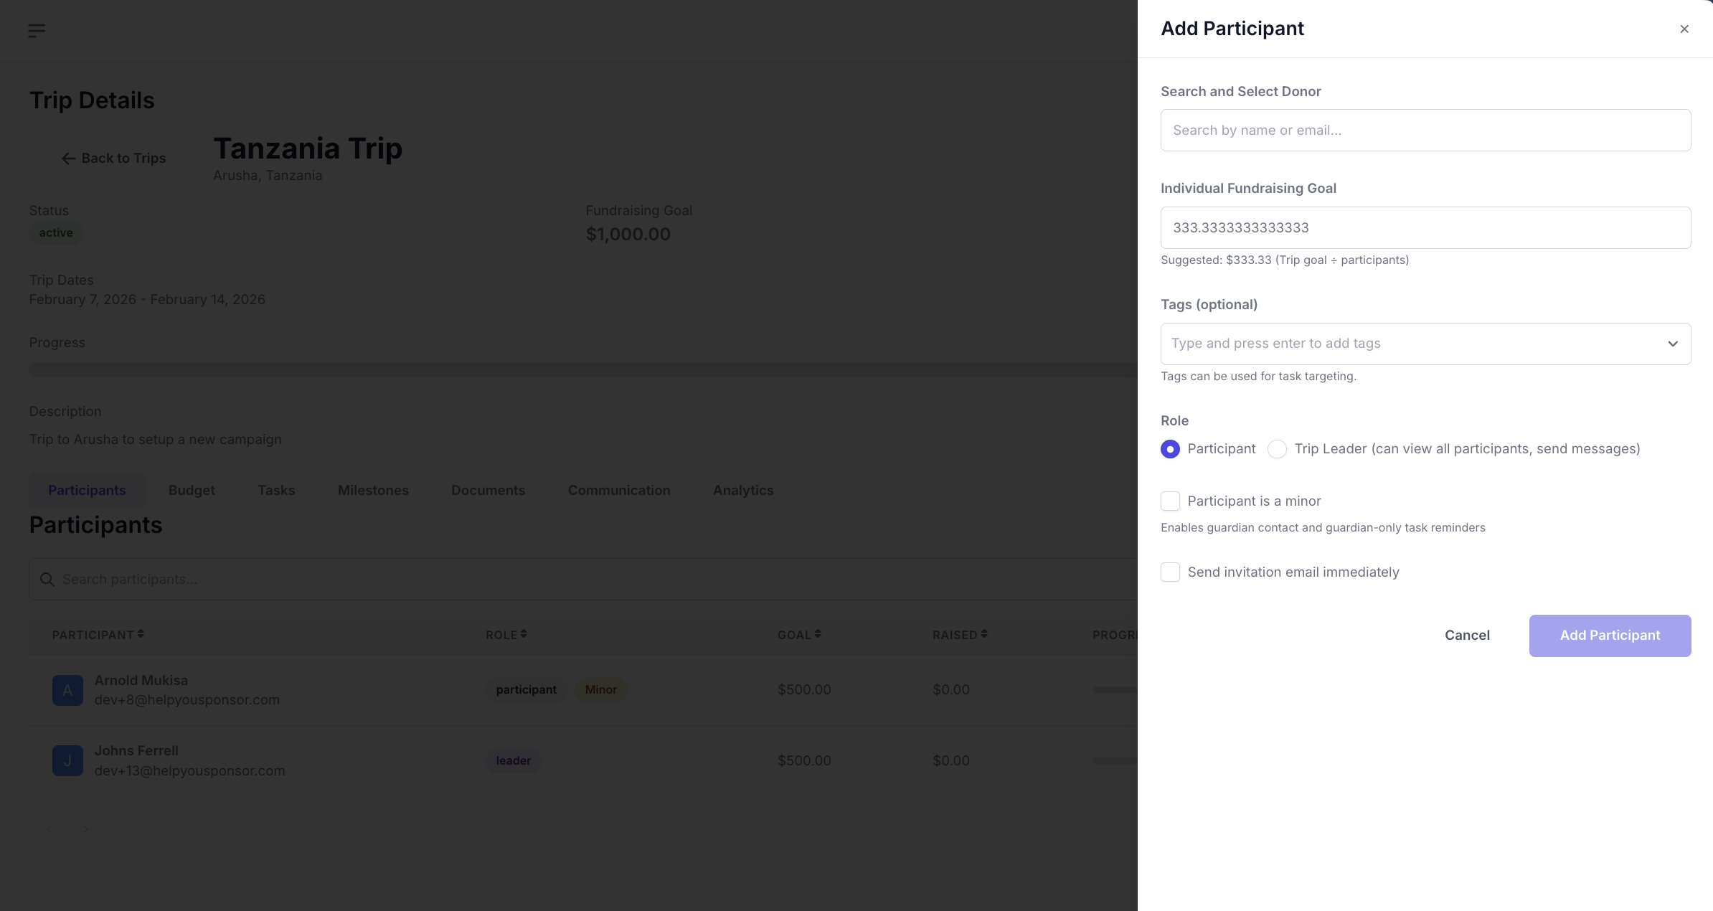Click the search magnifier icon in participants
This screenshot has height=911, width=1713.
[x=47, y=580]
